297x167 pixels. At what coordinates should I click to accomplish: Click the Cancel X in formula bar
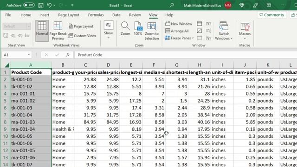click(x=46, y=55)
